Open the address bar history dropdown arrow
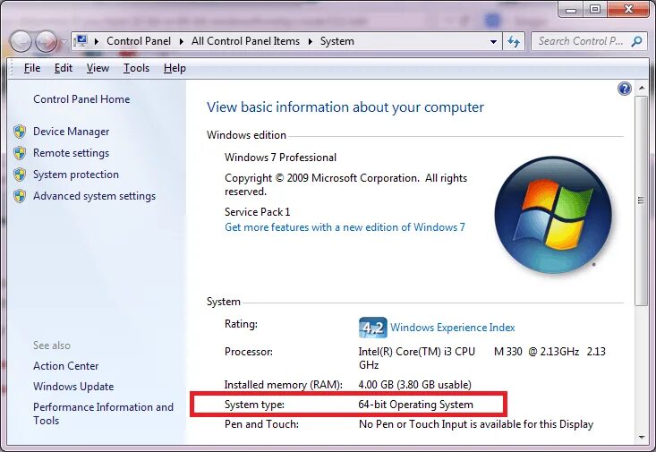Screen dimensions: 656x452 (493, 41)
